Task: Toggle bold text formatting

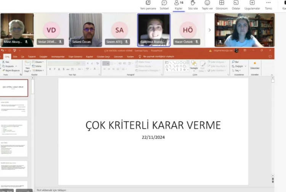Action: tap(50, 69)
